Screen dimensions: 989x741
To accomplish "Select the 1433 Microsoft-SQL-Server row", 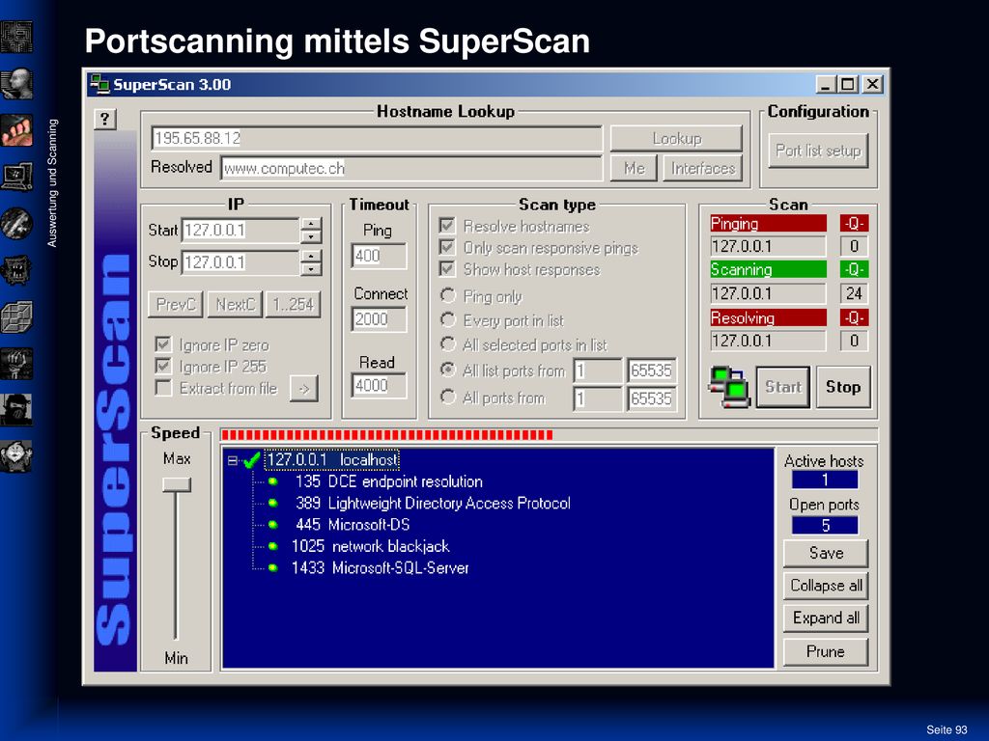I will [381, 567].
